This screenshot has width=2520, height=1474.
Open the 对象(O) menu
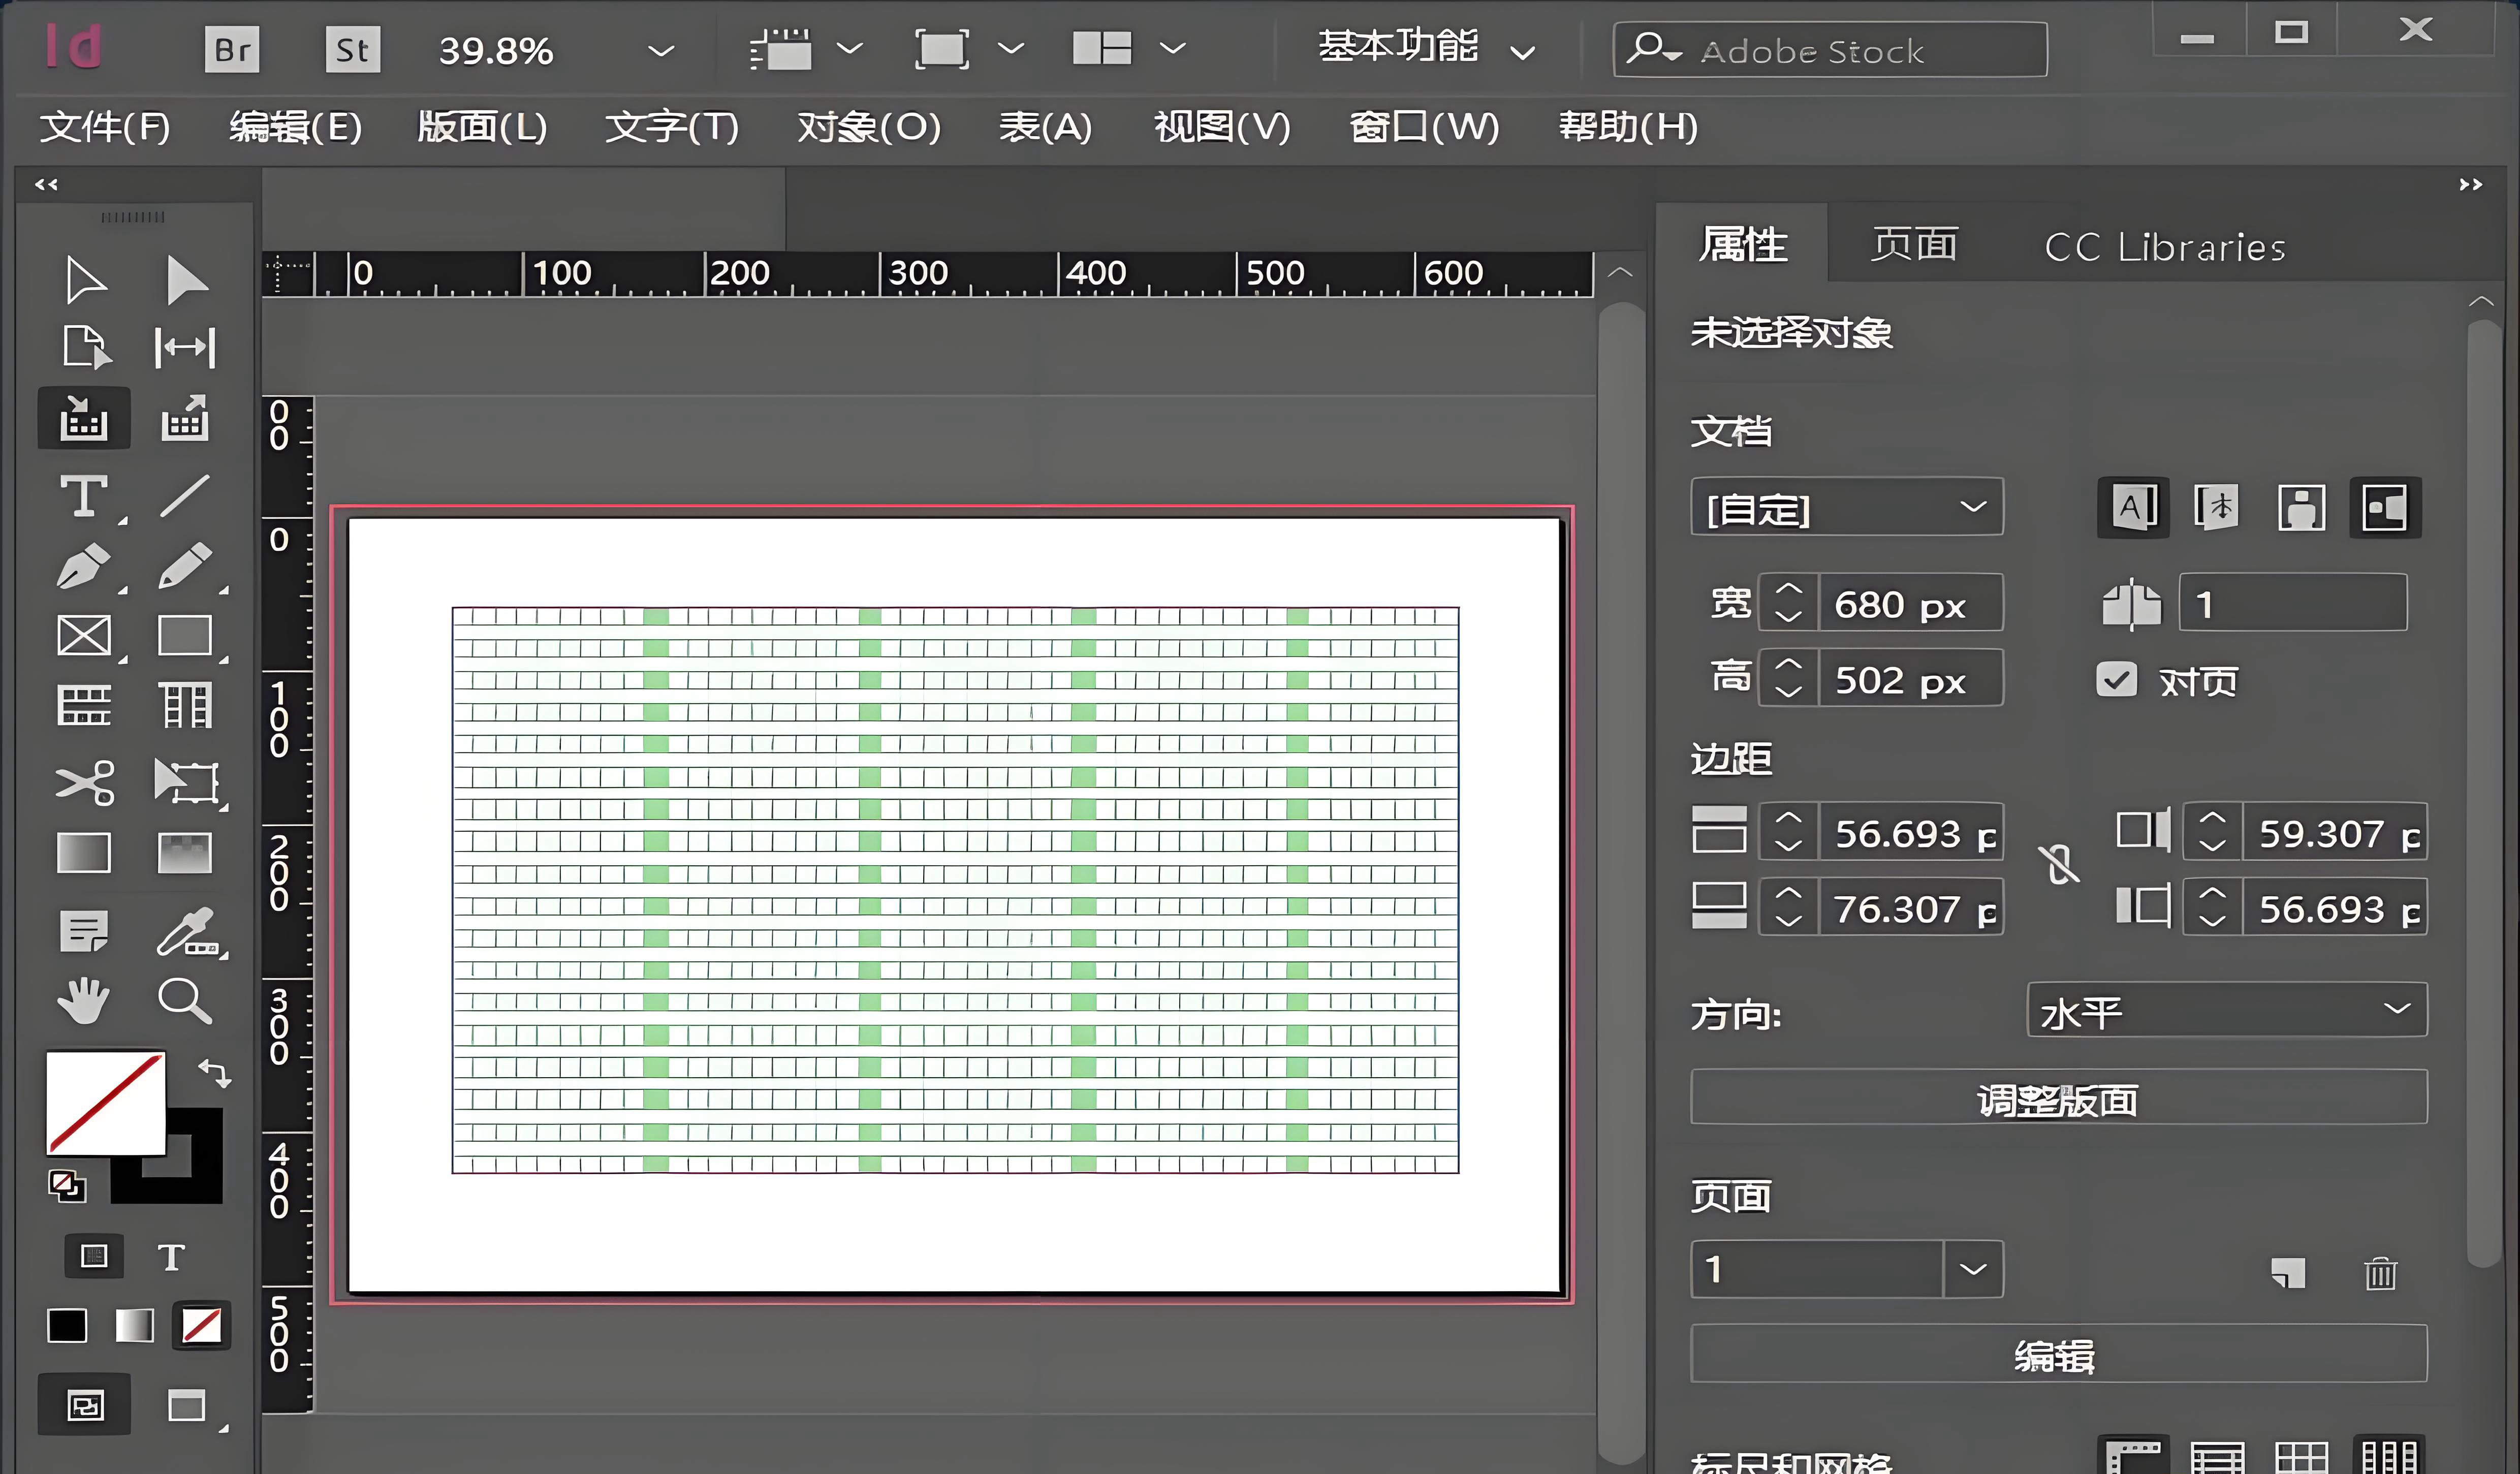(x=868, y=127)
